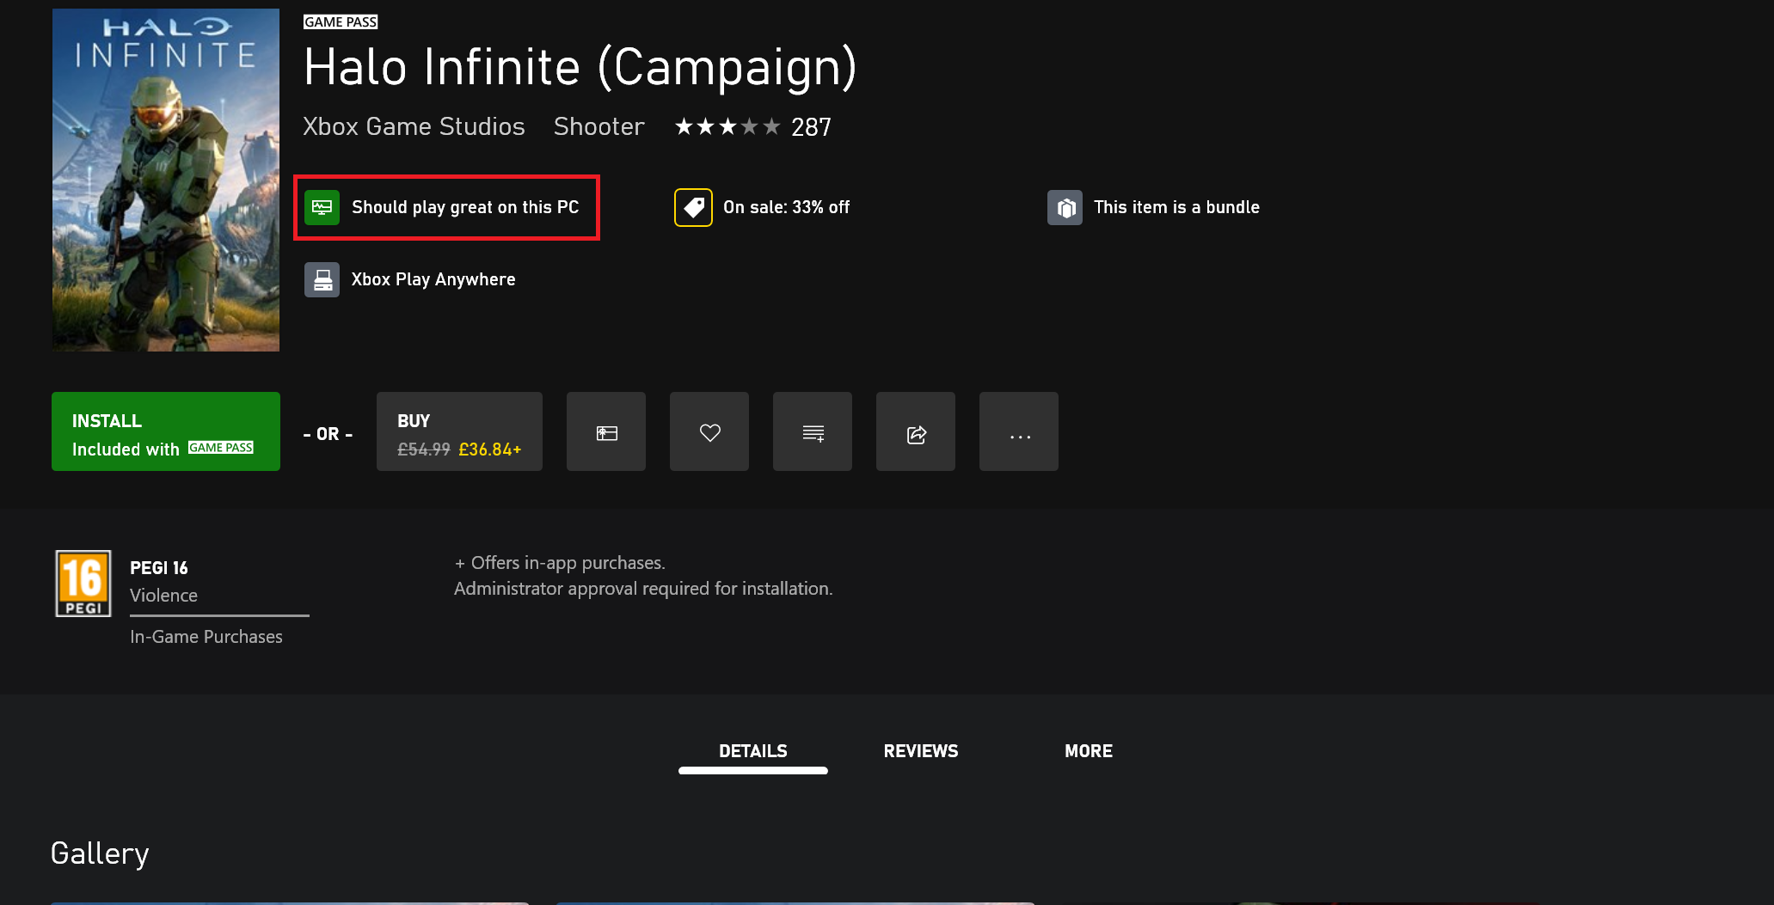
Task: Click the Xbox Play Anywhere device icon
Action: point(322,279)
